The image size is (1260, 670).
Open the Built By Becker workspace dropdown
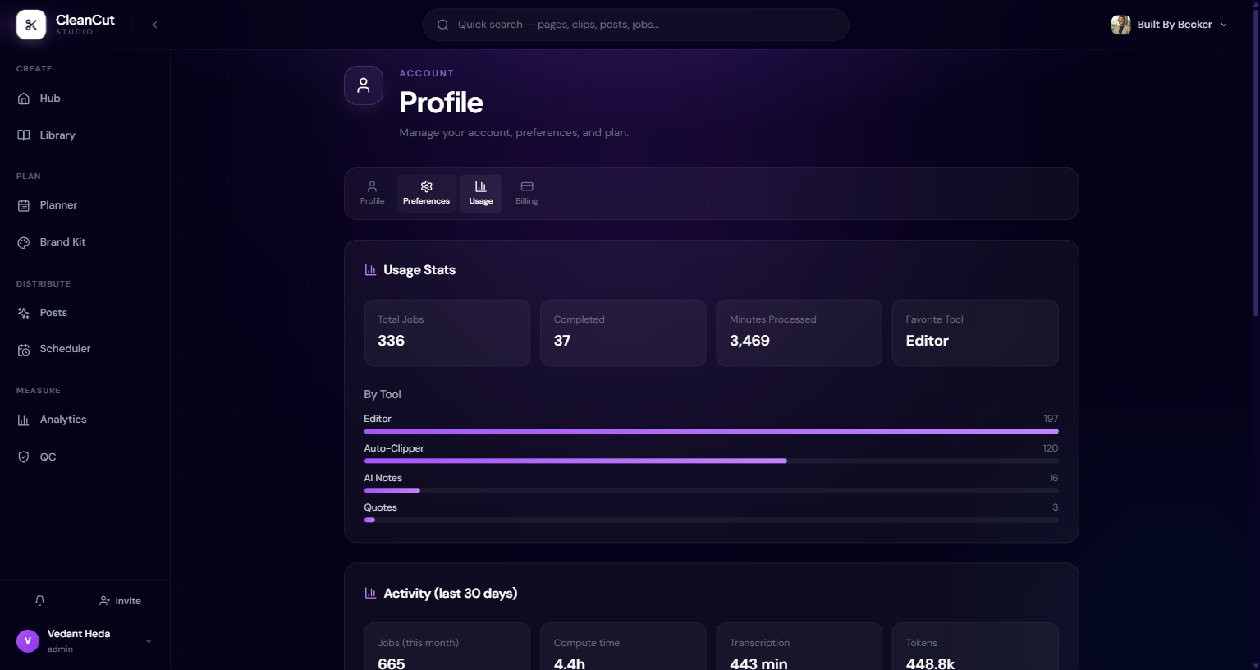pos(1170,25)
